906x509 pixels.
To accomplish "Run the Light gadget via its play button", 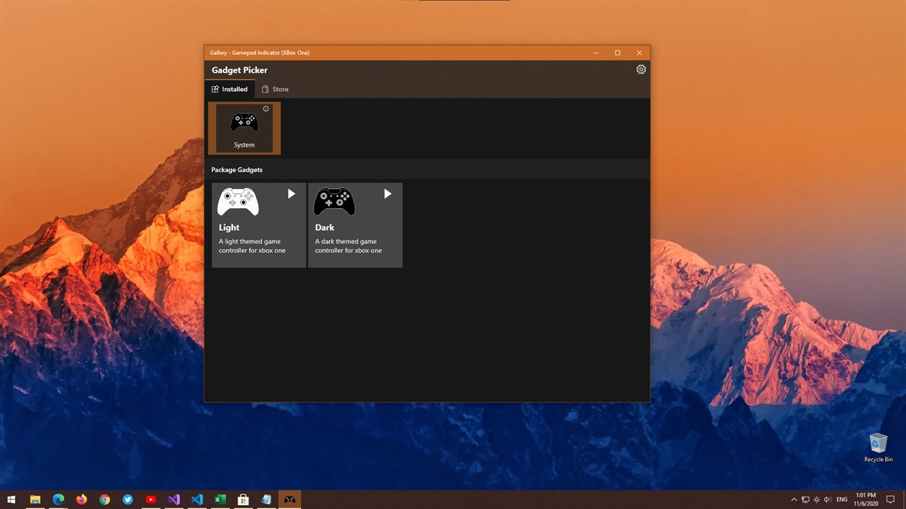I will point(291,193).
